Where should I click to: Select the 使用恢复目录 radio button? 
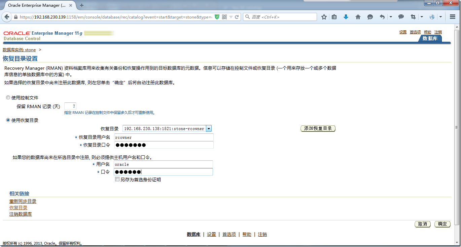[x=8, y=120]
